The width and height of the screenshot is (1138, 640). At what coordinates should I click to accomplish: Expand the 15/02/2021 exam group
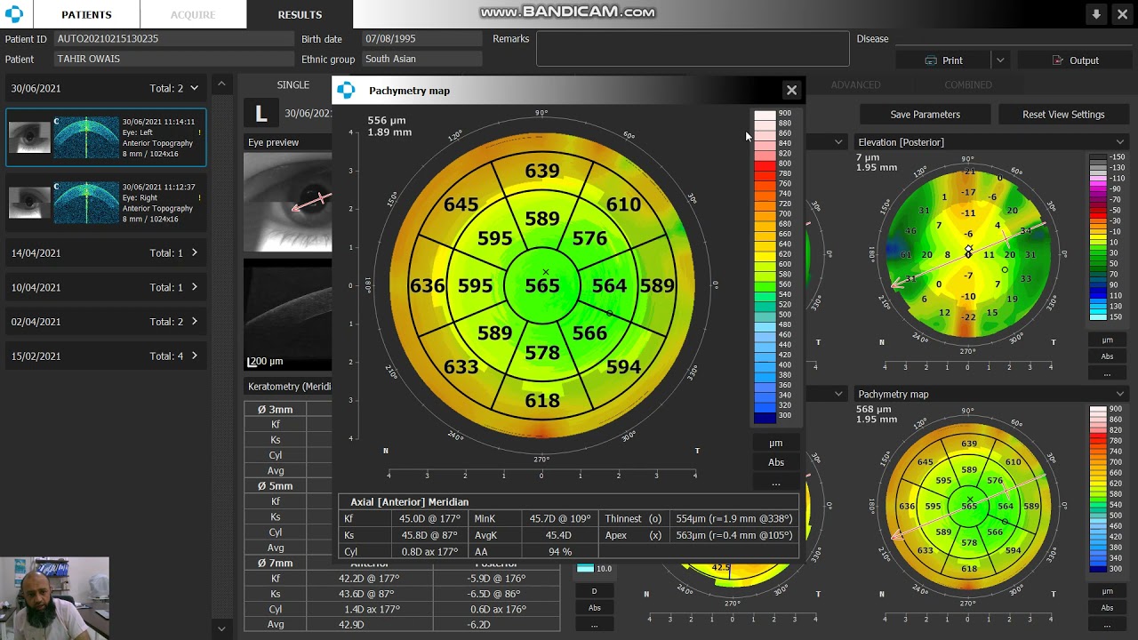pyautogui.click(x=194, y=356)
